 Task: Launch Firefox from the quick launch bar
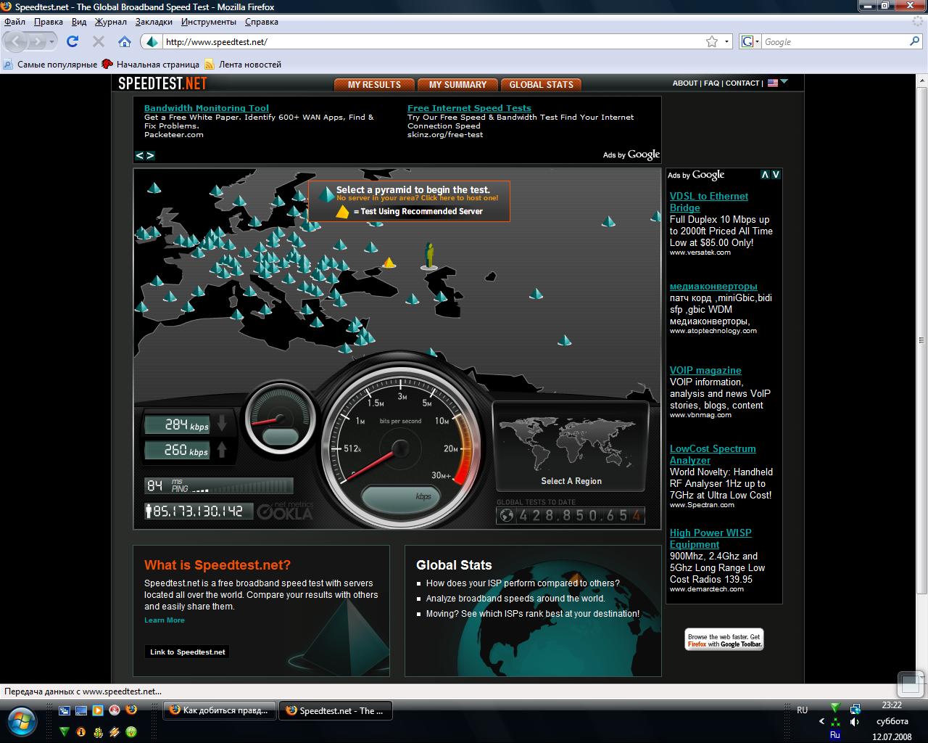[131, 710]
